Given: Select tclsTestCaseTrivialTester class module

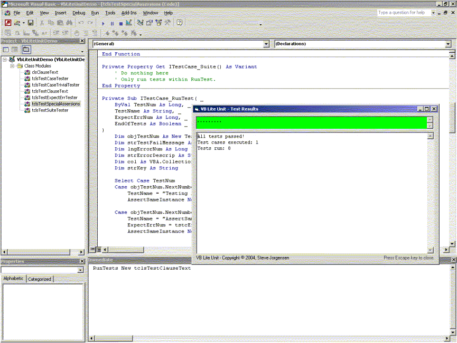Looking at the screenshot, I should click(x=55, y=85).
